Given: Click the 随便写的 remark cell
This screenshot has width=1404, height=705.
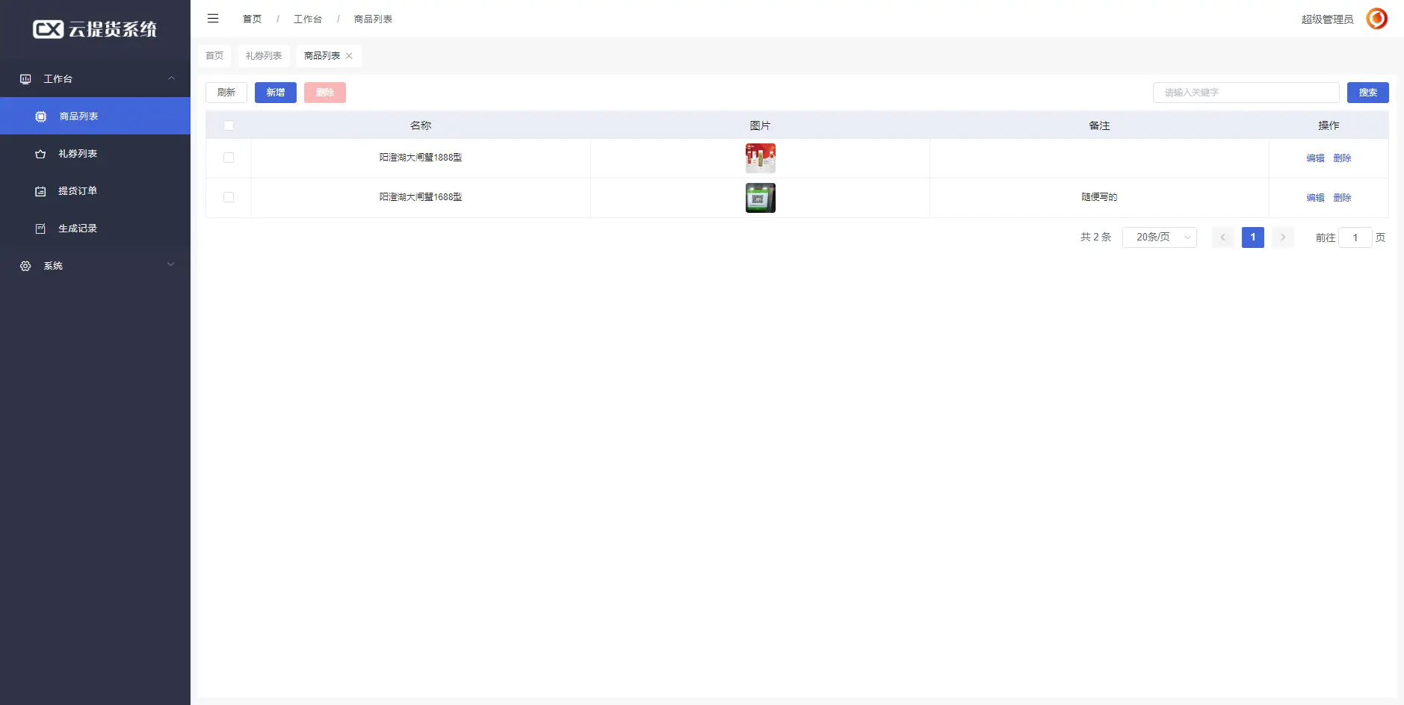Looking at the screenshot, I should [x=1099, y=197].
